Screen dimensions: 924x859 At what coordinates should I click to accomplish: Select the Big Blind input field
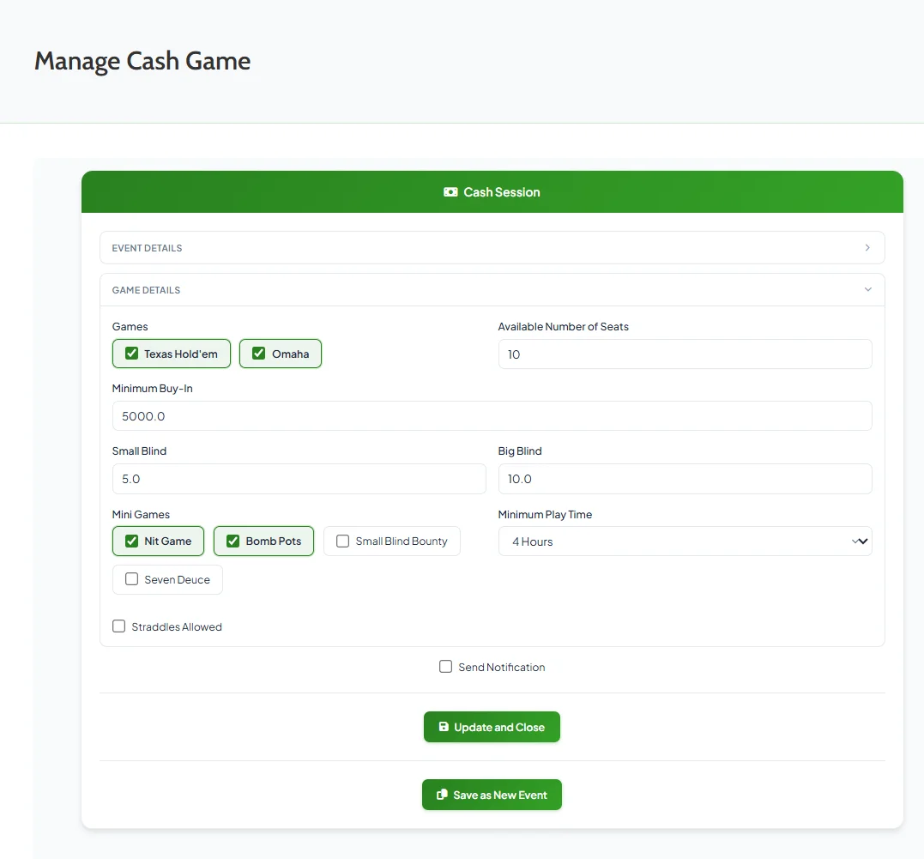[x=685, y=479]
